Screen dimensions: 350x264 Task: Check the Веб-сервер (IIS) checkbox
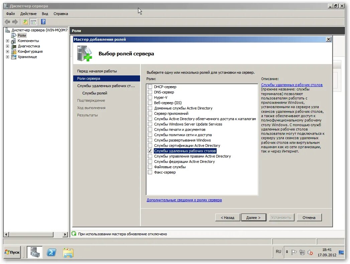tap(150, 103)
